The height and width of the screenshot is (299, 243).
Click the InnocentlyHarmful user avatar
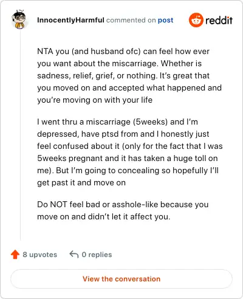click(x=19, y=19)
